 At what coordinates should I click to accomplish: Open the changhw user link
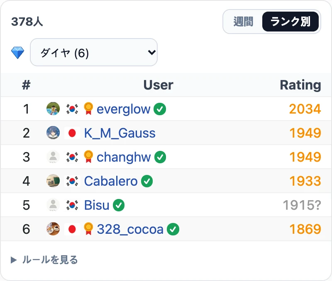click(124, 157)
